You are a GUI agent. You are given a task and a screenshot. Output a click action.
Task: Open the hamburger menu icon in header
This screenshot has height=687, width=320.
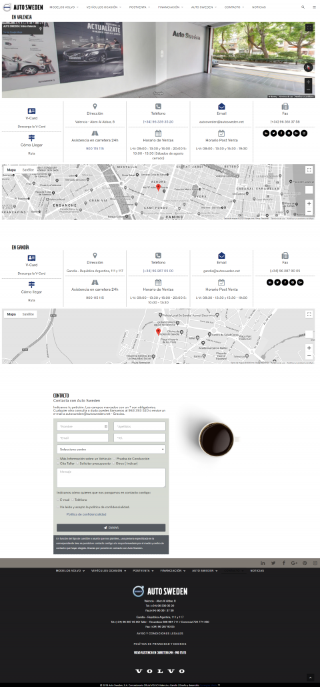(x=314, y=7)
